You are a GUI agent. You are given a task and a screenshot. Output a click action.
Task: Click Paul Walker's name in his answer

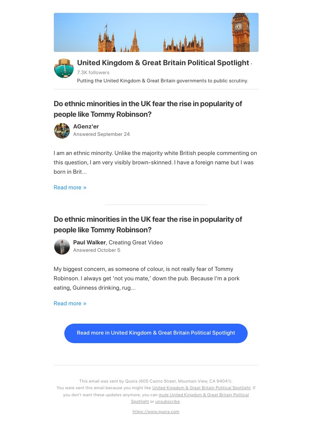(89, 242)
